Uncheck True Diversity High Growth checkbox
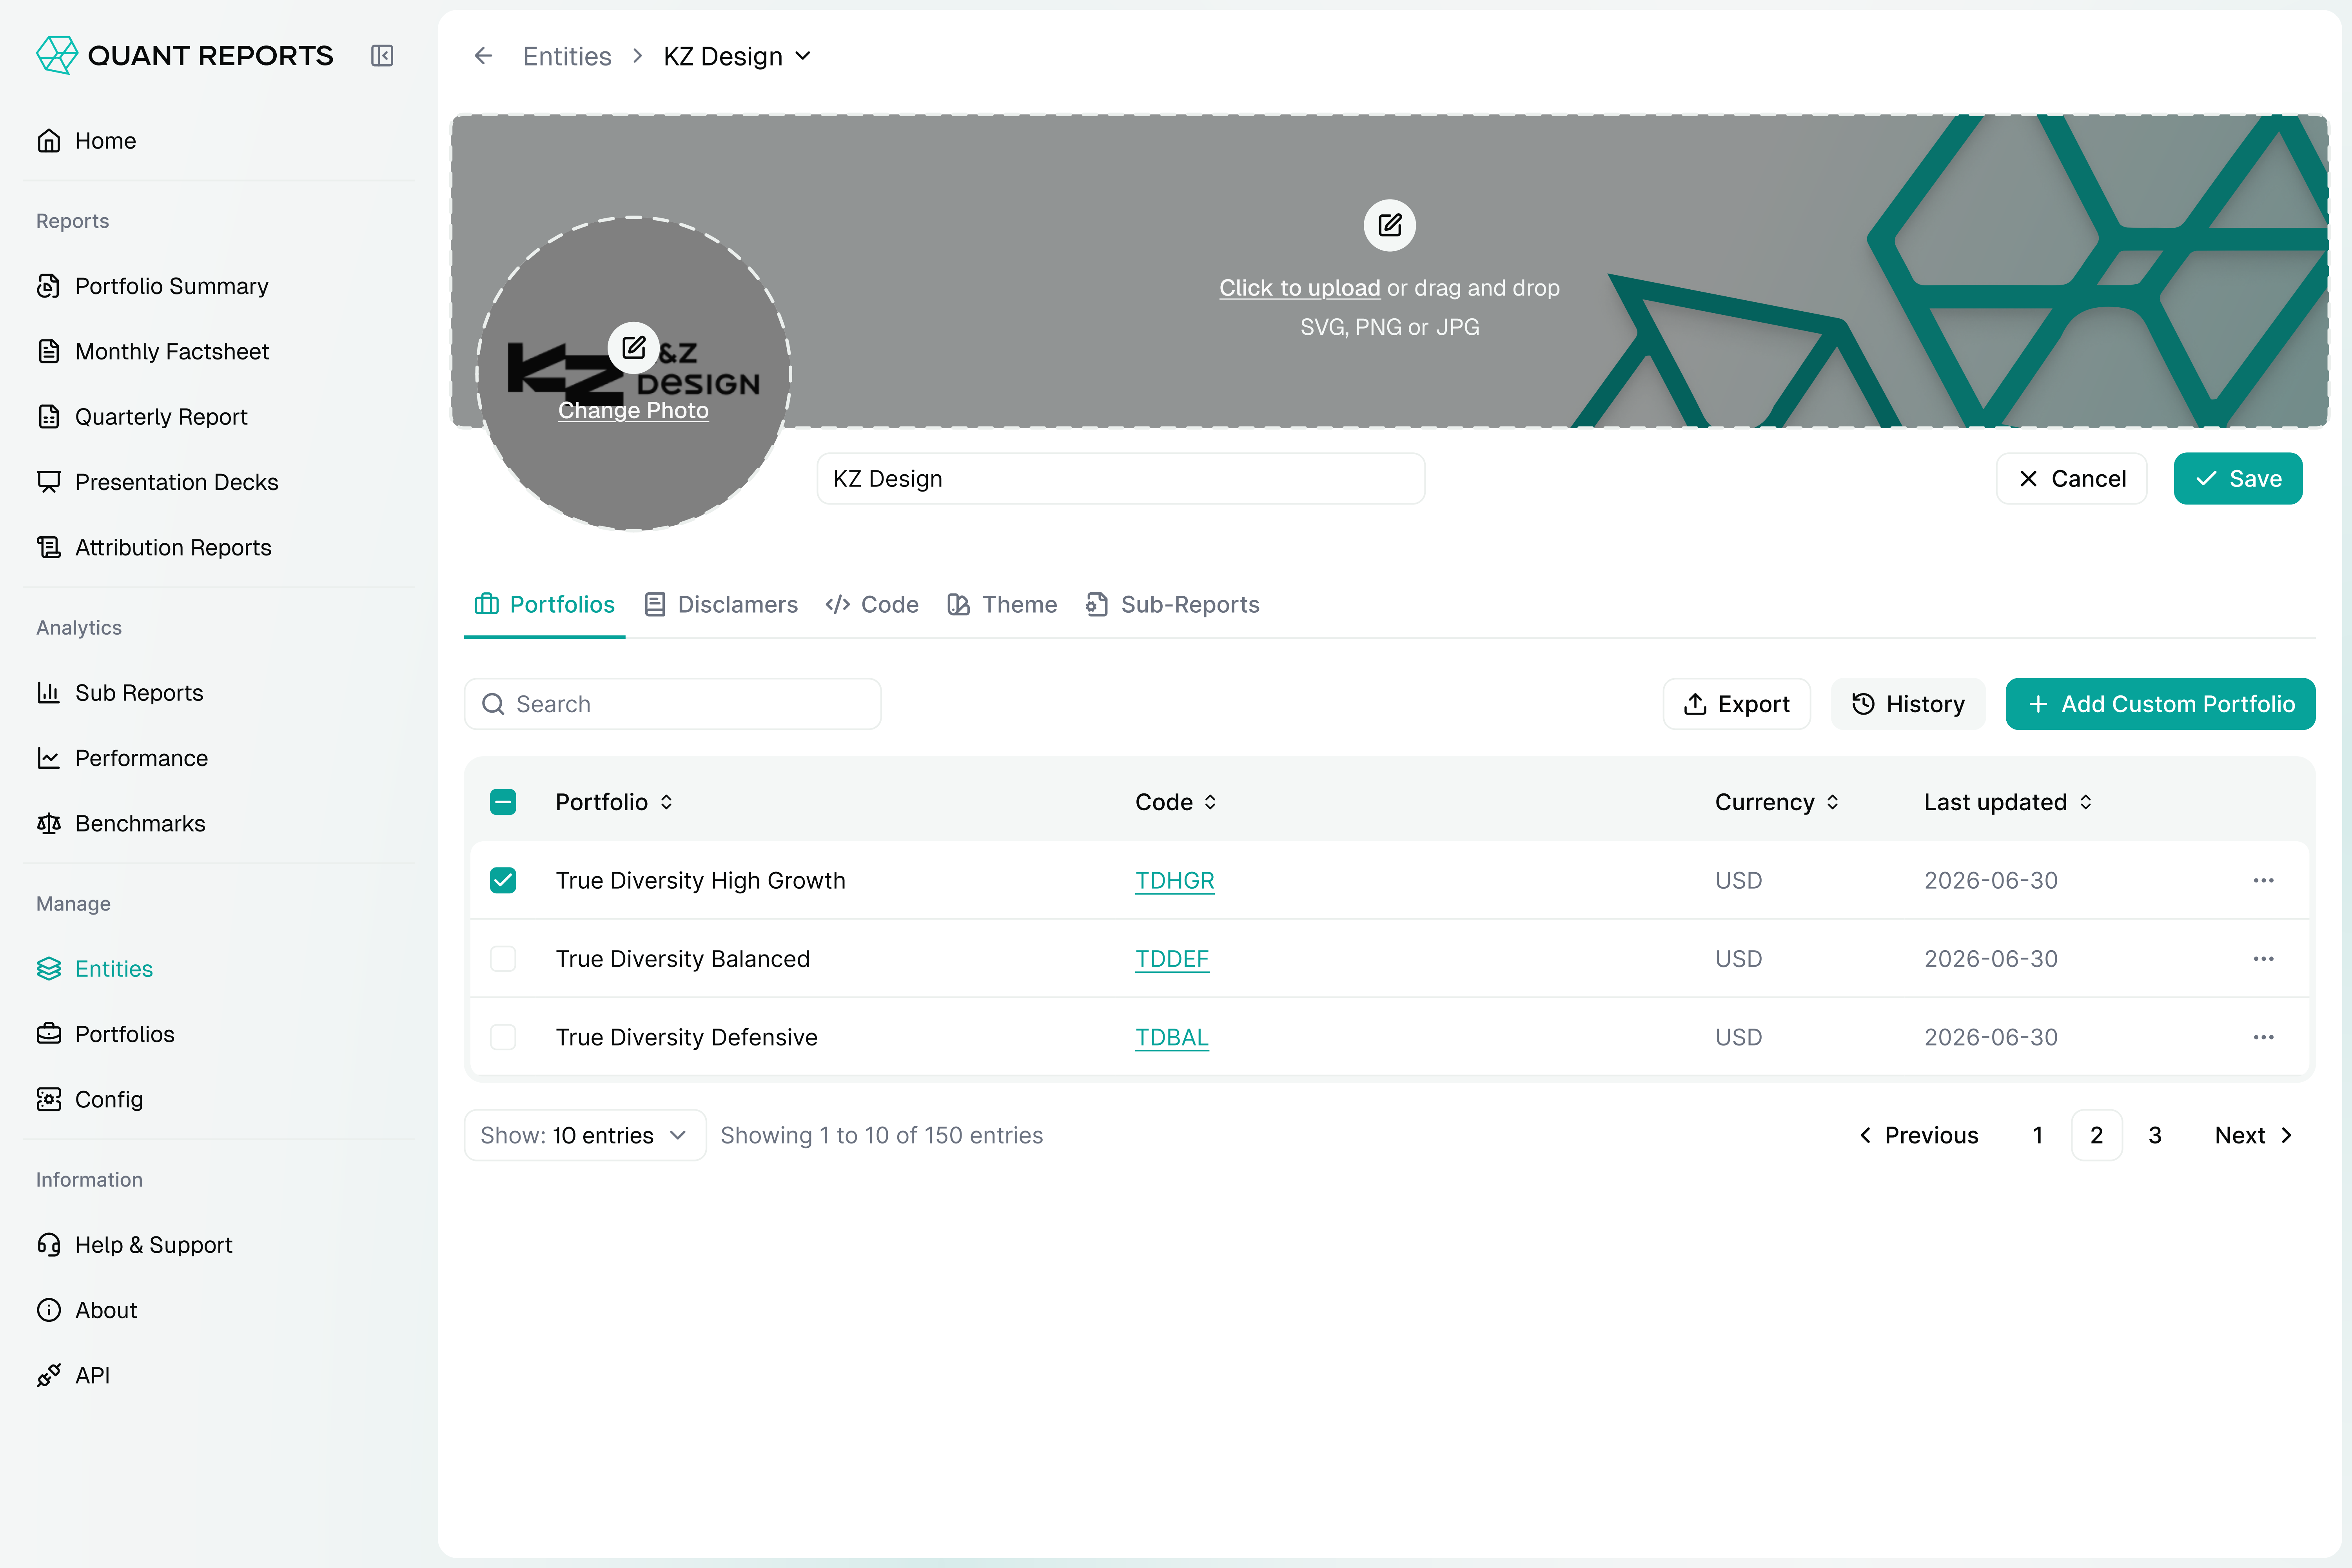The height and width of the screenshot is (1568, 2352). pyautogui.click(x=503, y=880)
